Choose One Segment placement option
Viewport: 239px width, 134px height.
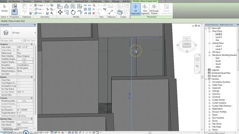point(145,9)
